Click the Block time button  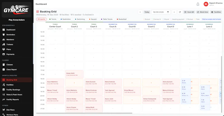[202, 12]
